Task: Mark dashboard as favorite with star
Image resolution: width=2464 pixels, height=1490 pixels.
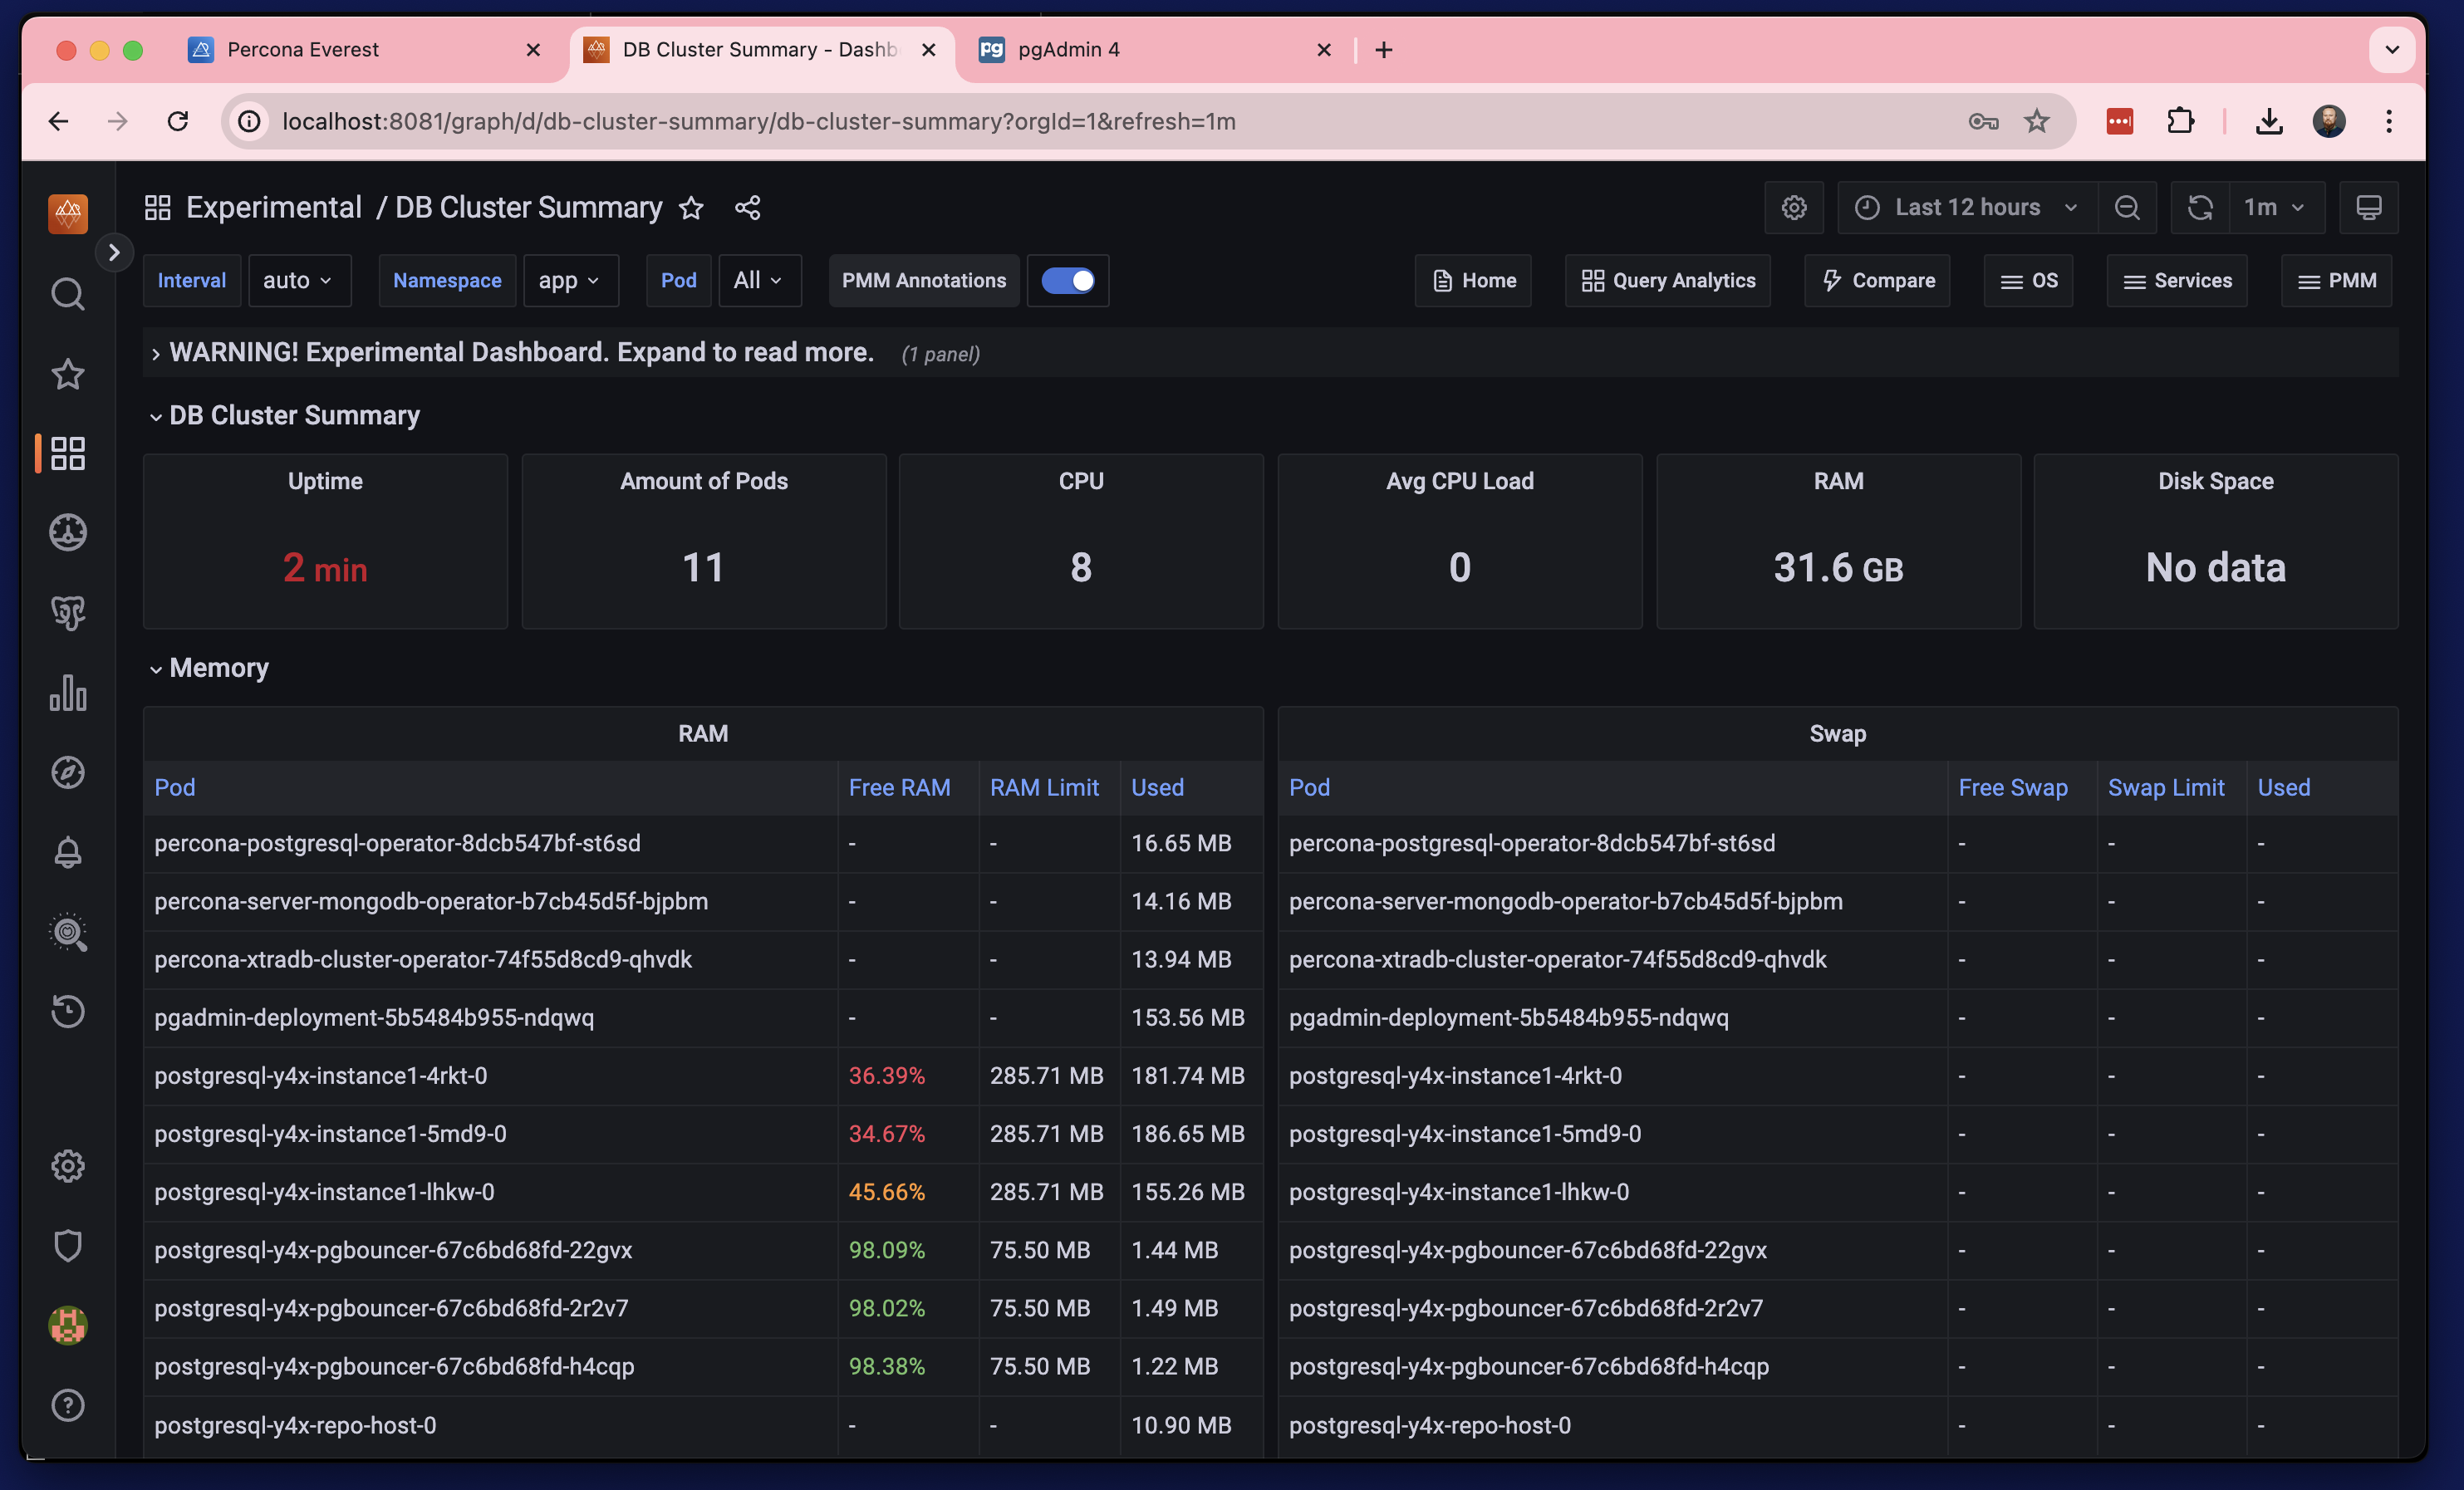Action: click(691, 208)
